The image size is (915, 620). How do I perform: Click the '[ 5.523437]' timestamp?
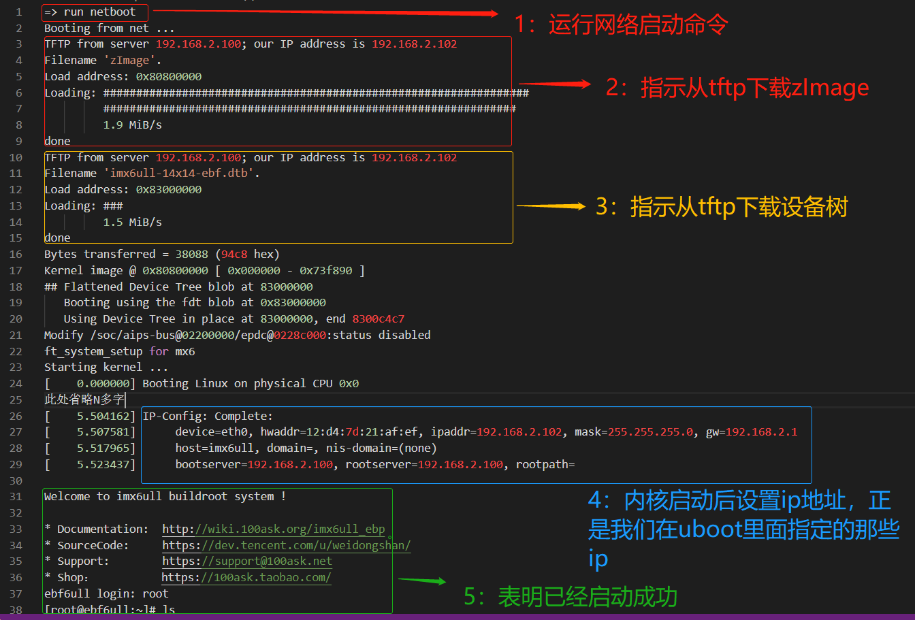[90, 464]
